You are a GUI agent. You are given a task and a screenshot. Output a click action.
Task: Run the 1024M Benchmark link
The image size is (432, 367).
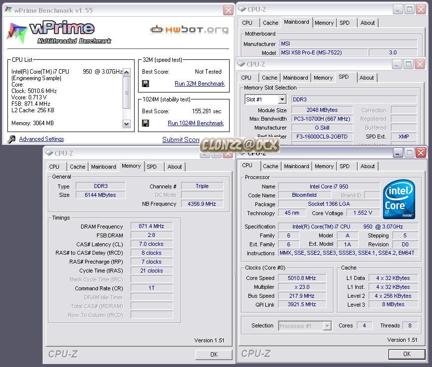pos(195,123)
